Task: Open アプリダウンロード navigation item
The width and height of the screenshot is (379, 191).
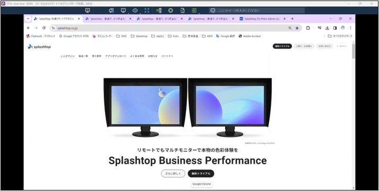Action: click(116, 56)
